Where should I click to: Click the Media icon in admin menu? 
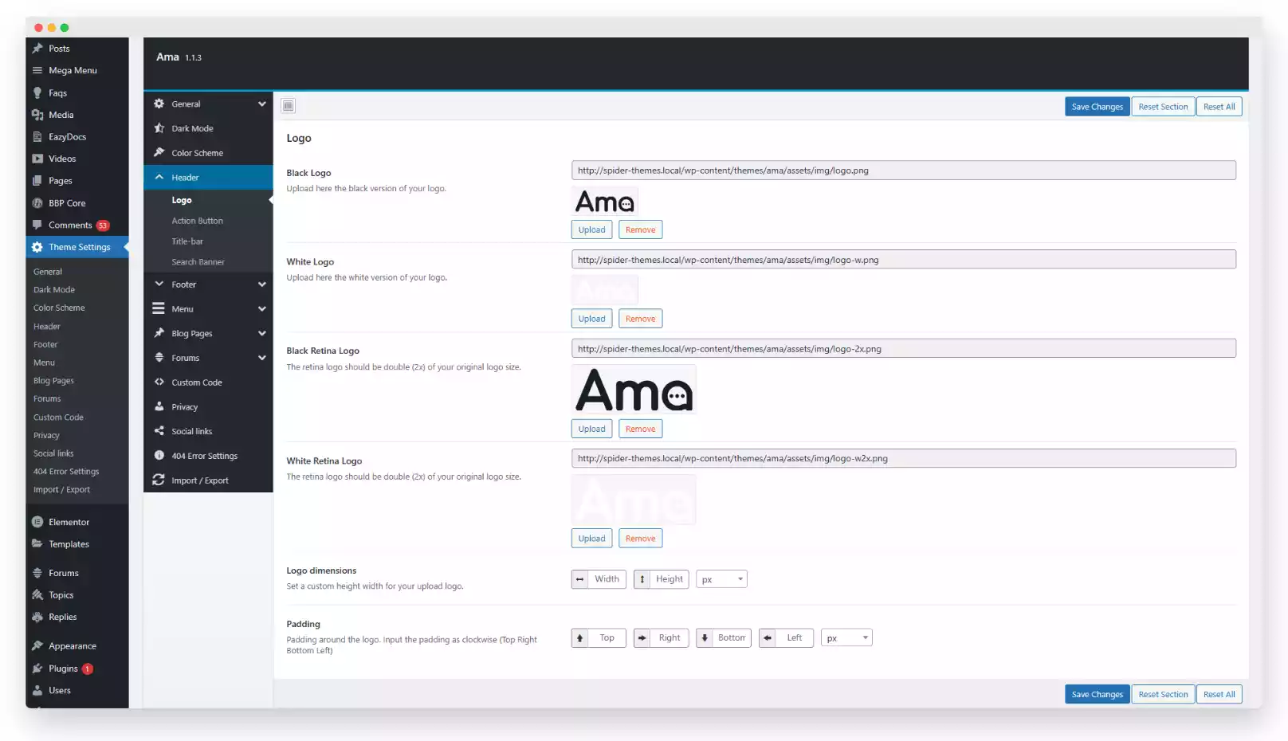pos(37,115)
